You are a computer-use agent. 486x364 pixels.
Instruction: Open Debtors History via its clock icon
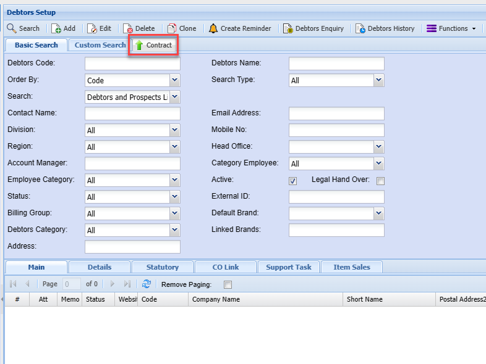(360, 28)
